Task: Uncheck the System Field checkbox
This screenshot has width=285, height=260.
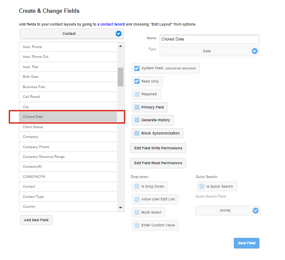Action: (137, 69)
